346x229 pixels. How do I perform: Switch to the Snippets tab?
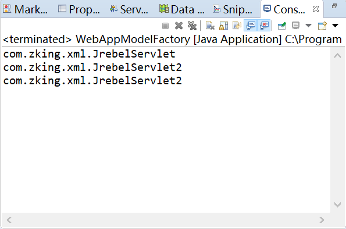(233, 9)
